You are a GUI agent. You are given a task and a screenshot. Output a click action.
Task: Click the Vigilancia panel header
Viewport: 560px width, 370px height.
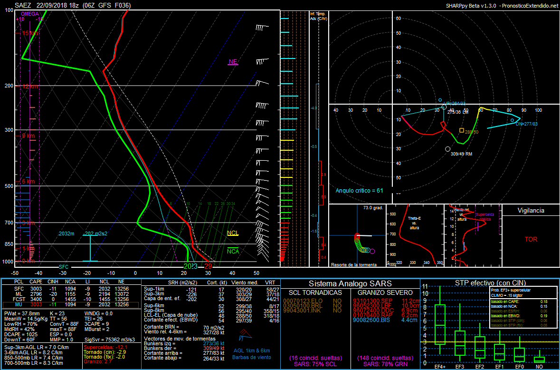(531, 211)
